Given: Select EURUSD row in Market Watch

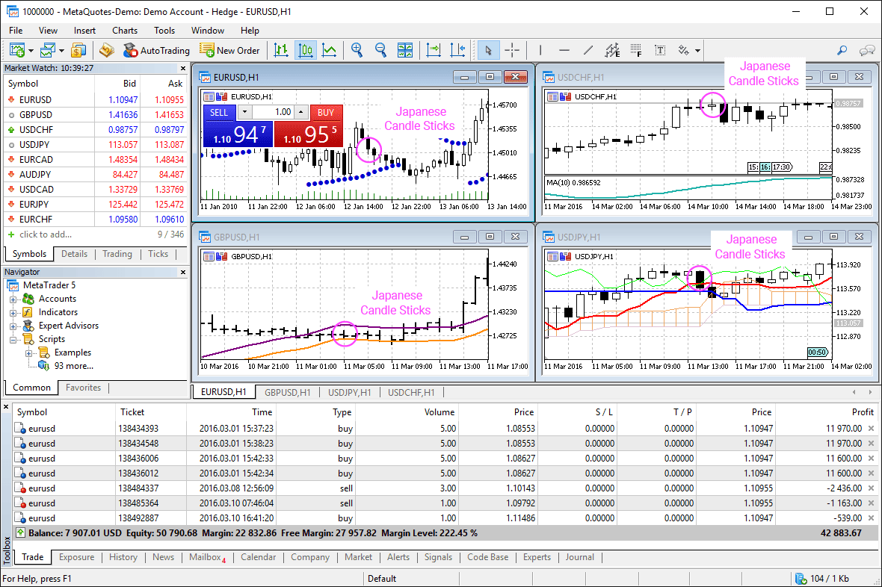Looking at the screenshot, I should [96, 99].
